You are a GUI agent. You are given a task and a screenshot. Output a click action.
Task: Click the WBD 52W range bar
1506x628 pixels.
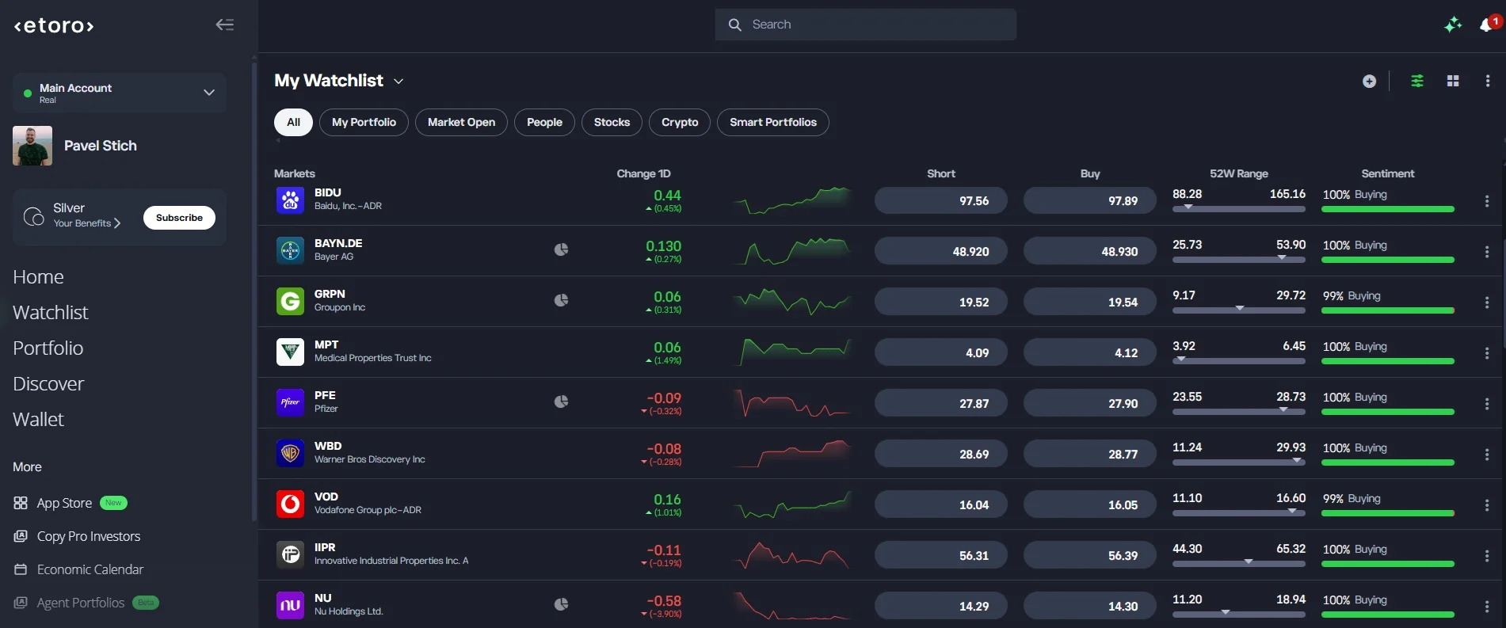click(1239, 462)
